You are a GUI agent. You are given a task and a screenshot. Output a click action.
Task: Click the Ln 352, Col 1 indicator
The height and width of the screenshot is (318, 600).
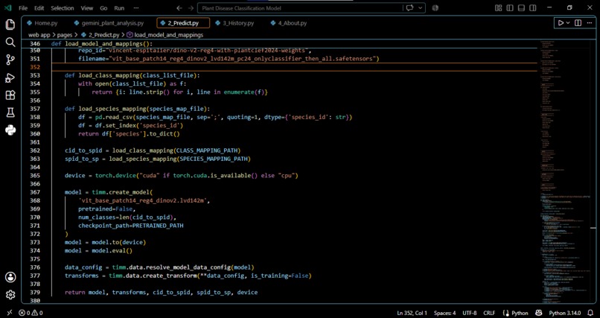pyautogui.click(x=412, y=313)
